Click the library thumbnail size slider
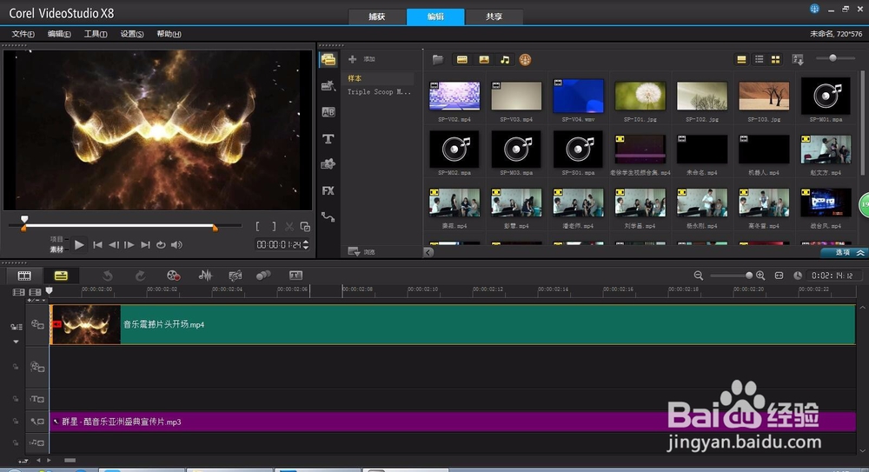The image size is (869, 472). pos(834,58)
